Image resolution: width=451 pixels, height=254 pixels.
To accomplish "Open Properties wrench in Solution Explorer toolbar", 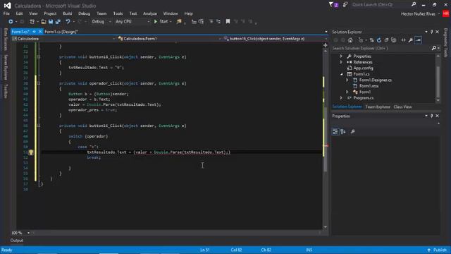I will [410, 40].
